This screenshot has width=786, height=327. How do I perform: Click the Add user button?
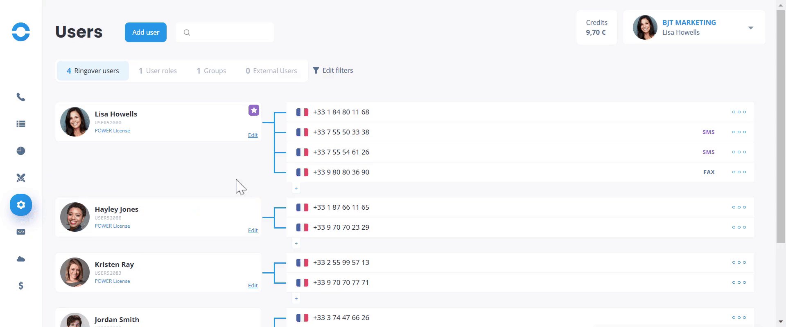(146, 32)
